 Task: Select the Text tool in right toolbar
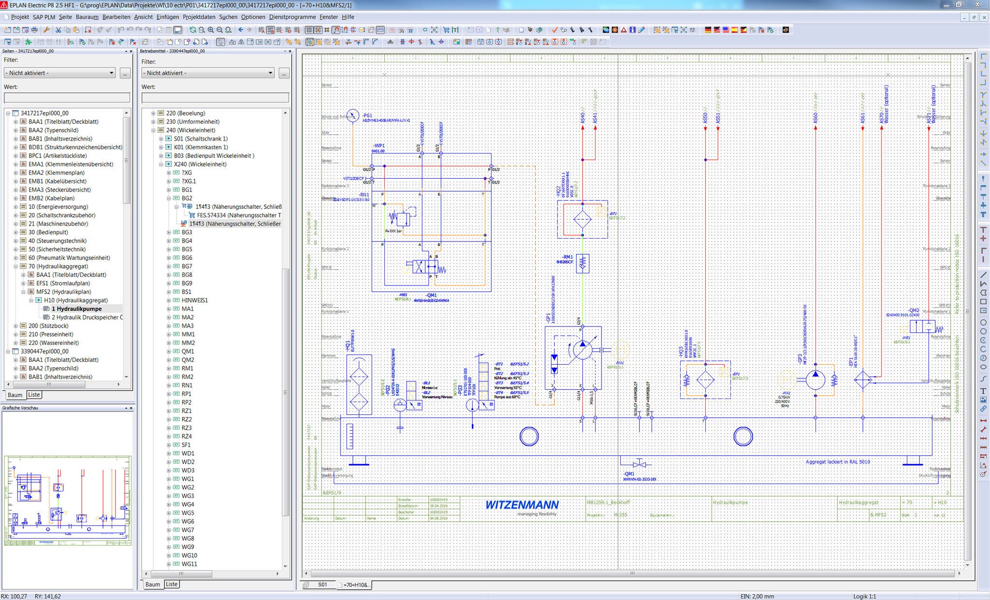[x=983, y=391]
